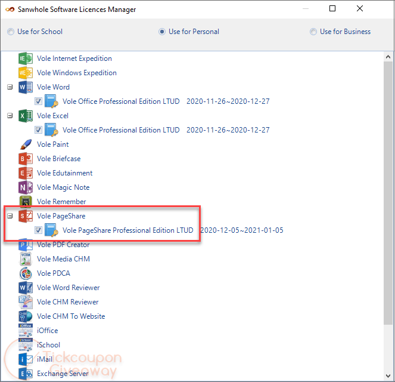
Task: Select the Use for School radio button
Action: tap(11, 32)
